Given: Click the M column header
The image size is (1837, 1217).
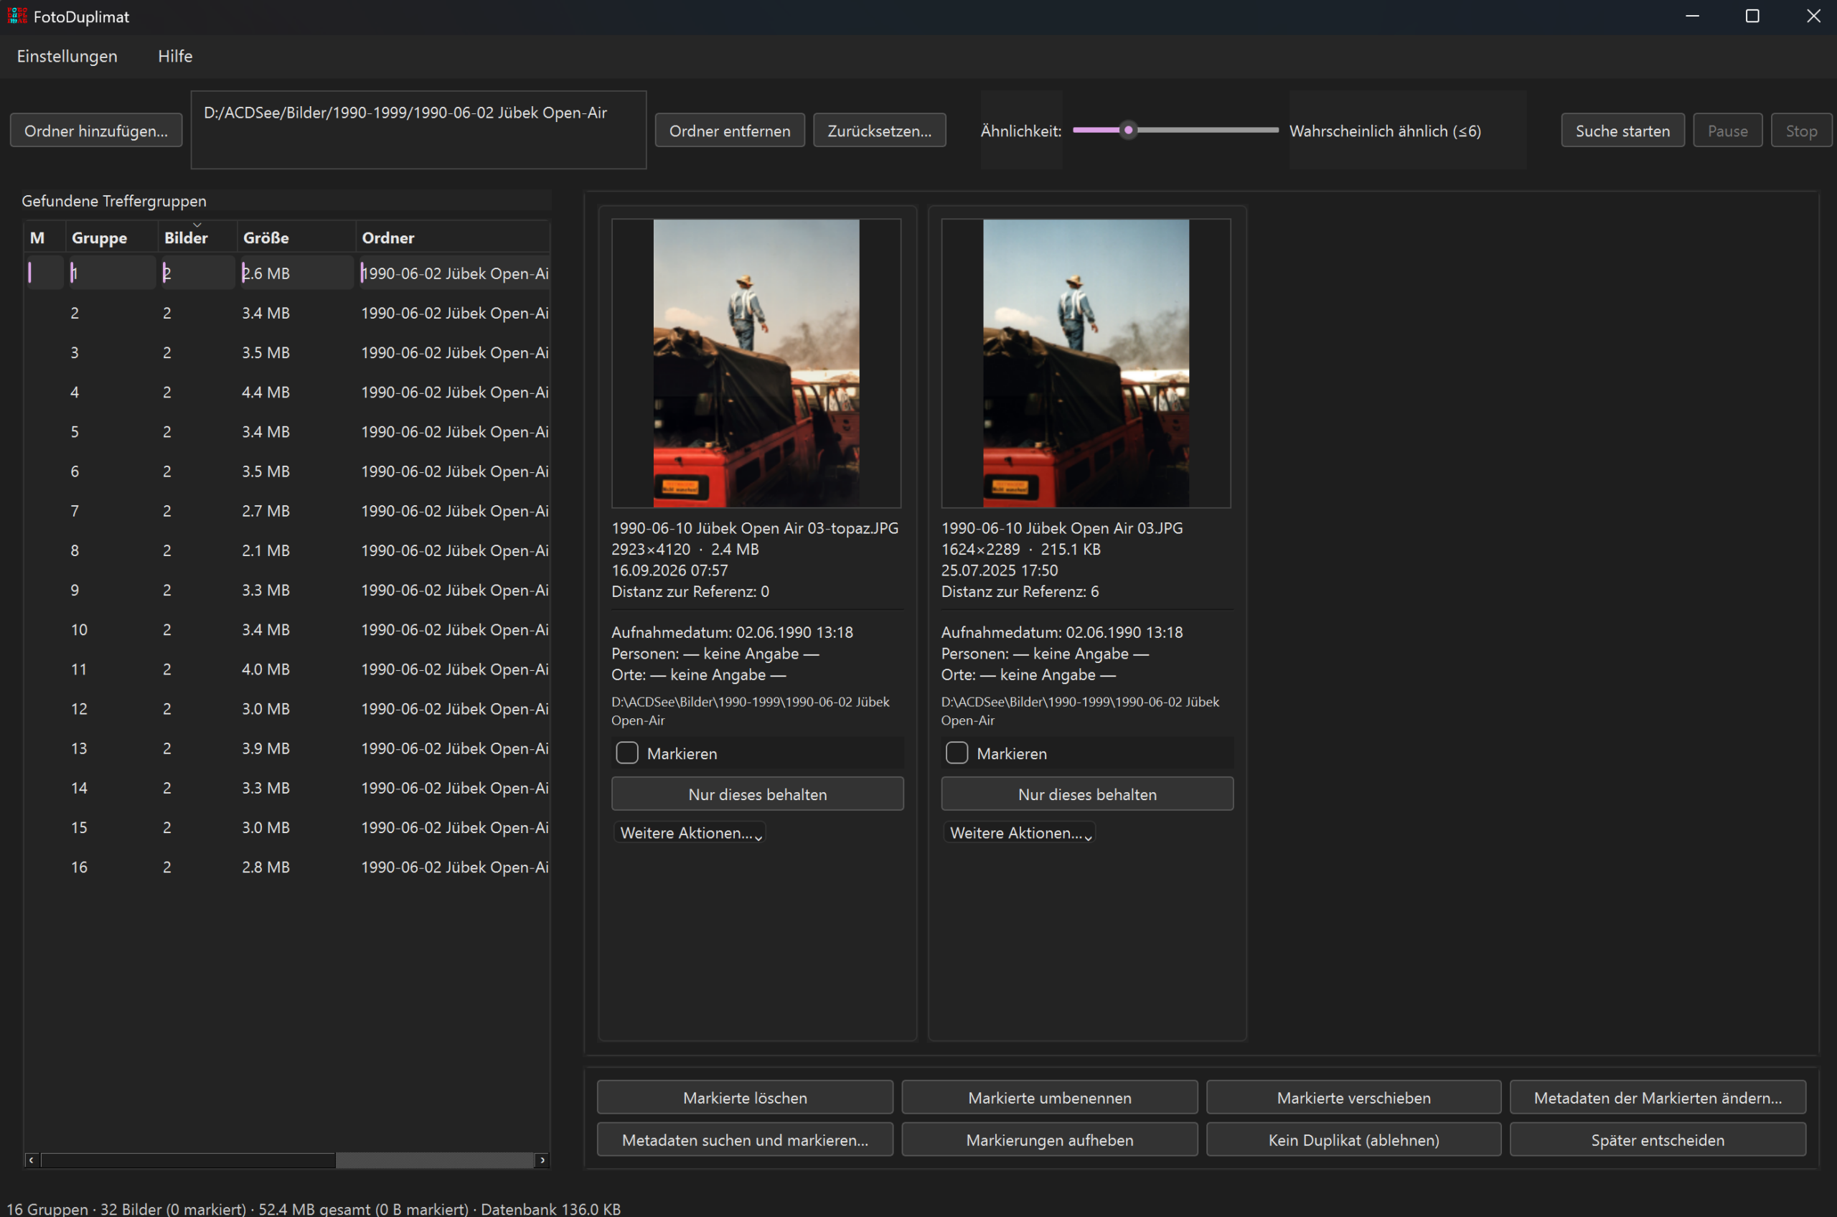Looking at the screenshot, I should coord(45,237).
